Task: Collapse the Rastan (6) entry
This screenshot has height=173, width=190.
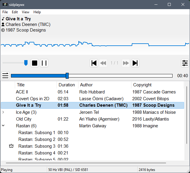Action: 3,126
